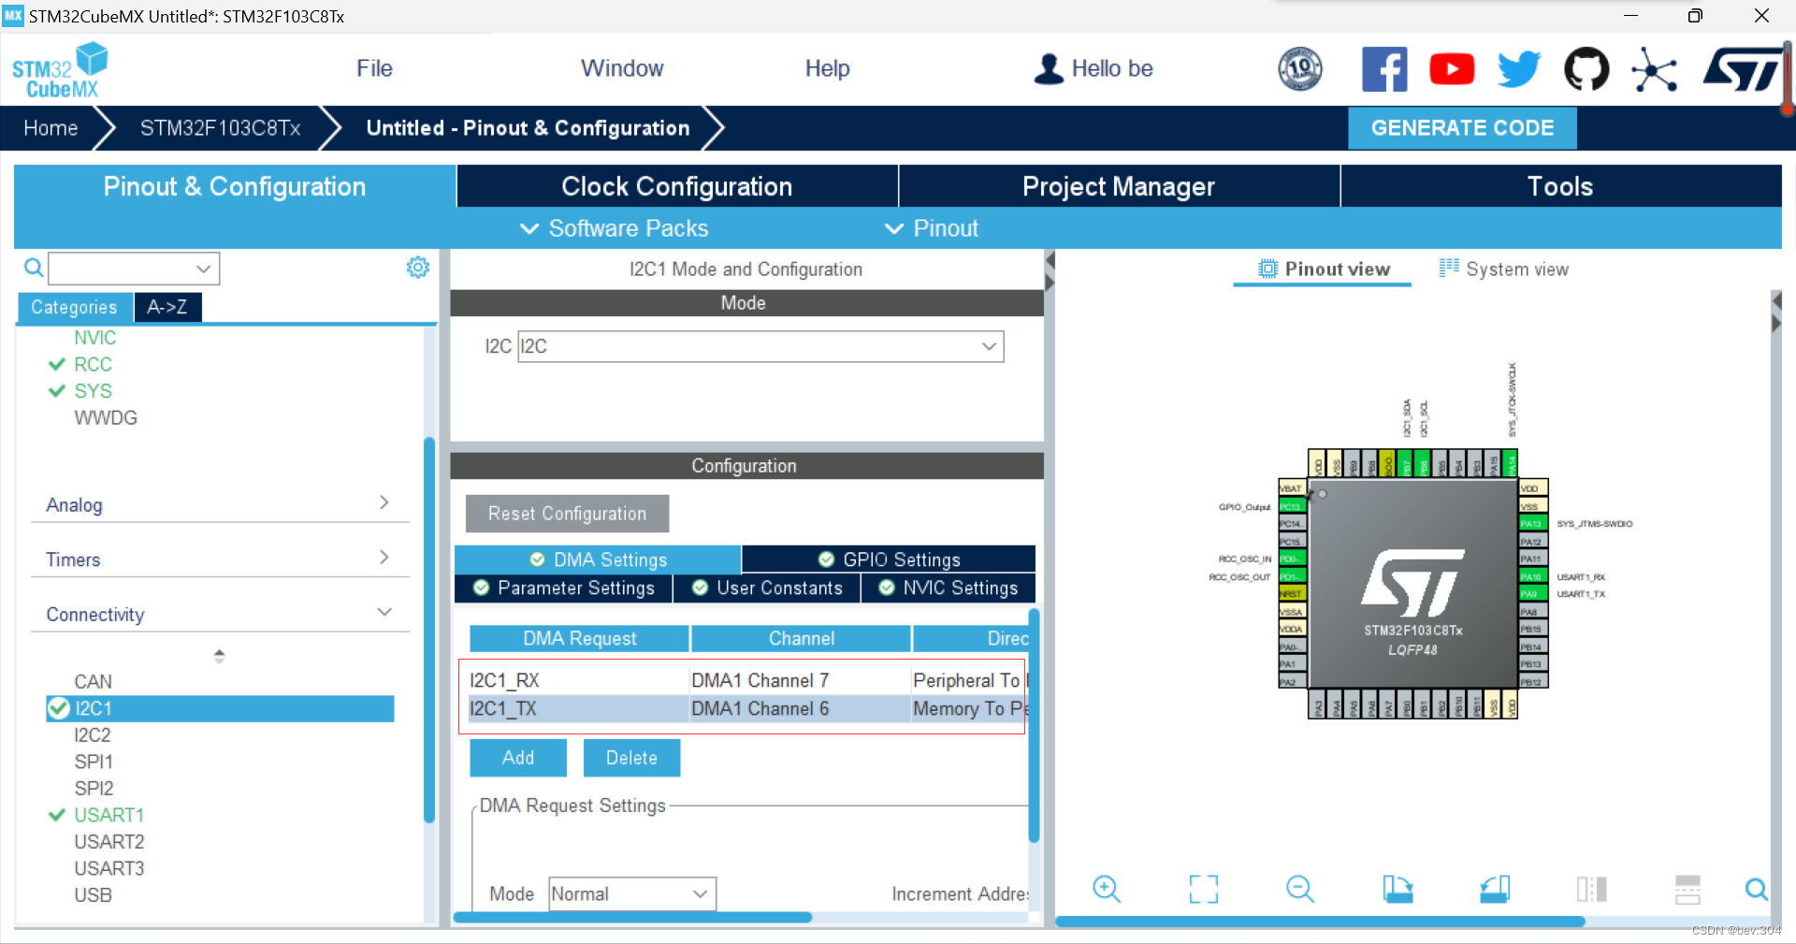The width and height of the screenshot is (1796, 944).
Task: Rotate the chip counter-clockwise
Action: point(1495,889)
